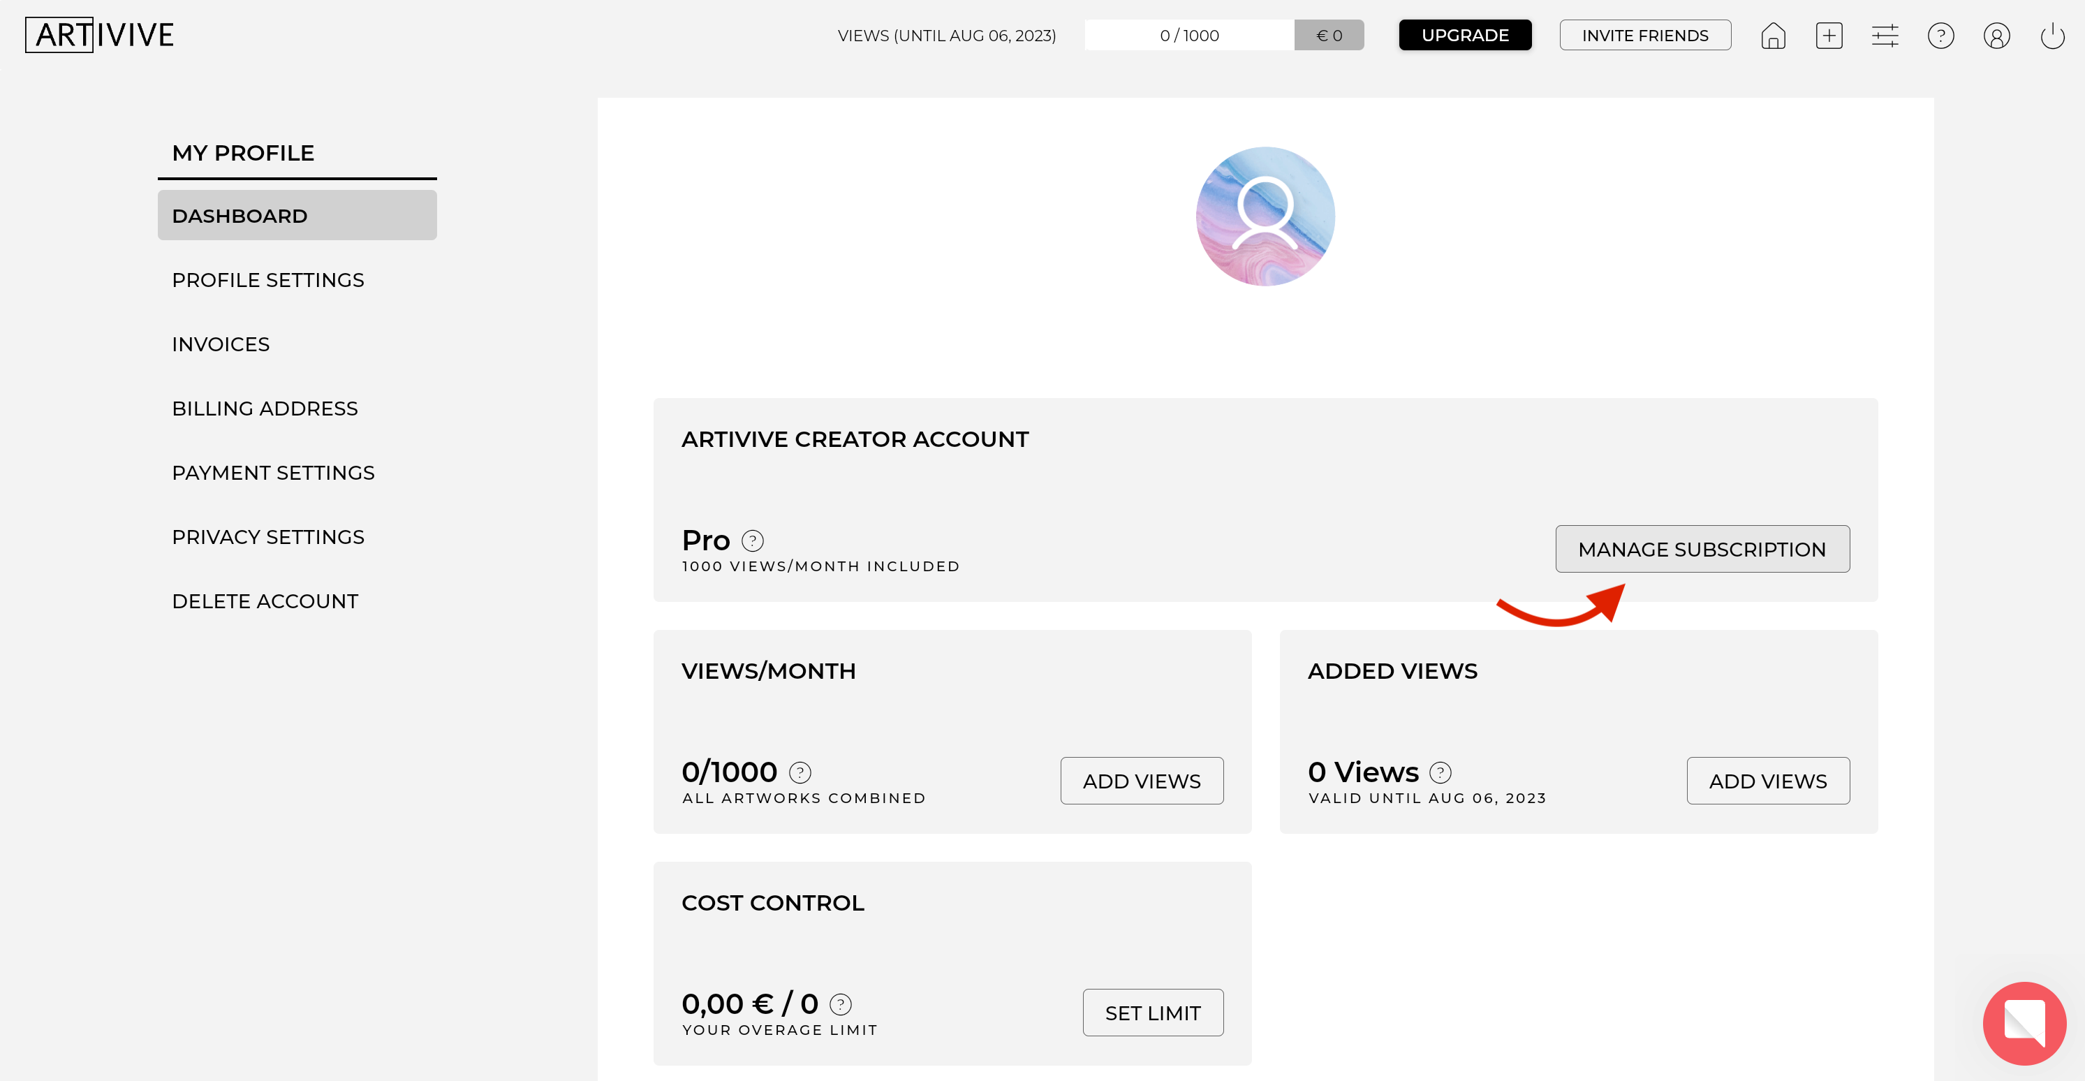Open the home icon in header
The height and width of the screenshot is (1081, 2085).
click(1773, 36)
